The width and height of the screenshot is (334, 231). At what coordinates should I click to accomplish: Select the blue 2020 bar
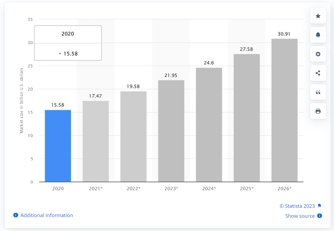pos(58,146)
